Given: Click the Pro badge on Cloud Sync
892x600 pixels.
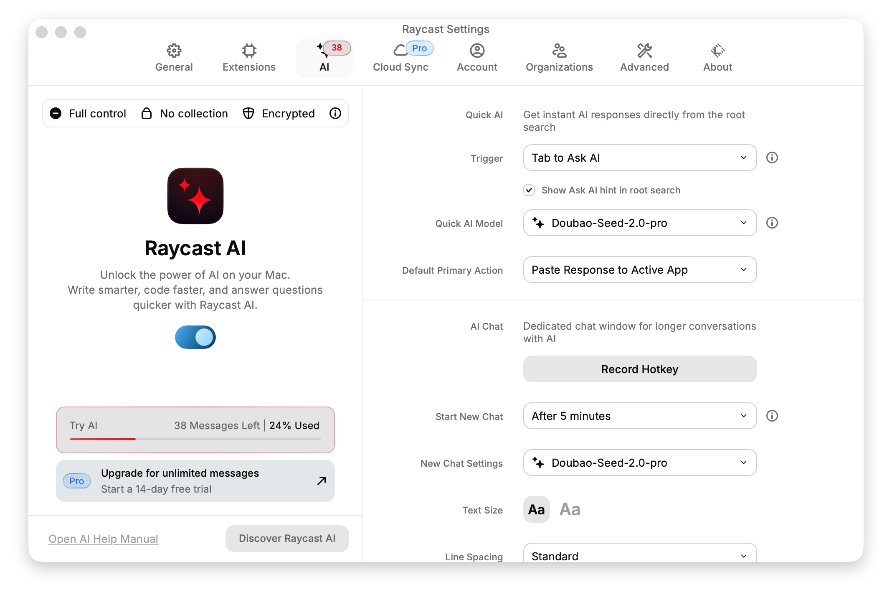Looking at the screenshot, I should click(420, 48).
